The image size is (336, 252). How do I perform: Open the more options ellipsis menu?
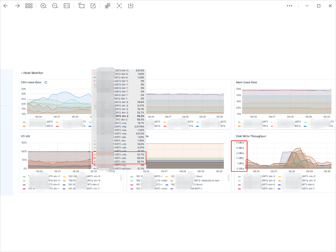tap(289, 6)
